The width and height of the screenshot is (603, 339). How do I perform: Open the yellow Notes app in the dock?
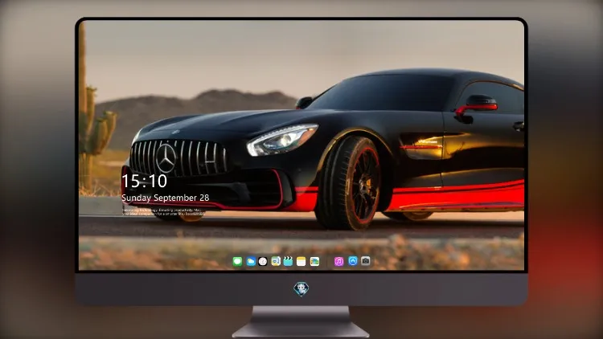click(301, 262)
